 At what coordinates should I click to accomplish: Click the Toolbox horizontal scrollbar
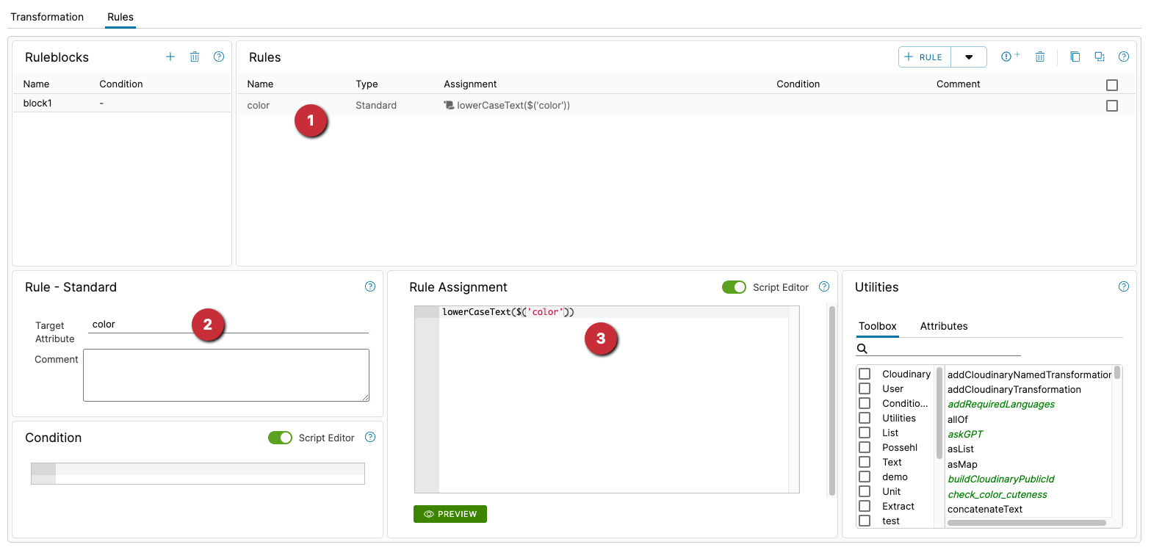pyautogui.click(x=1026, y=523)
